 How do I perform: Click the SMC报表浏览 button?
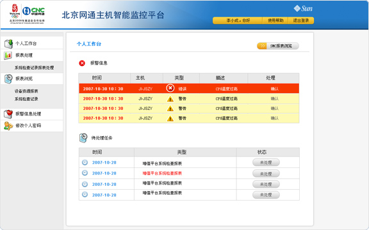pos(278,46)
